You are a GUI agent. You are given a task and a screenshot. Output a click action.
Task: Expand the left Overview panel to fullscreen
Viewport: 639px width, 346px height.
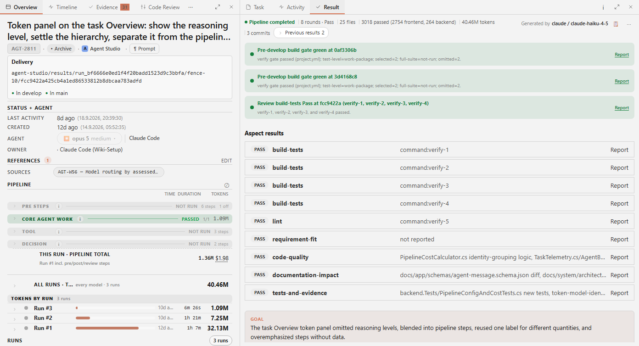pos(218,7)
